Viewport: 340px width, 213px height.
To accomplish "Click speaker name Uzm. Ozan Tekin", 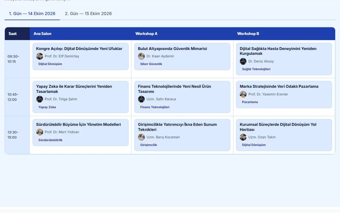I will (x=262, y=137).
